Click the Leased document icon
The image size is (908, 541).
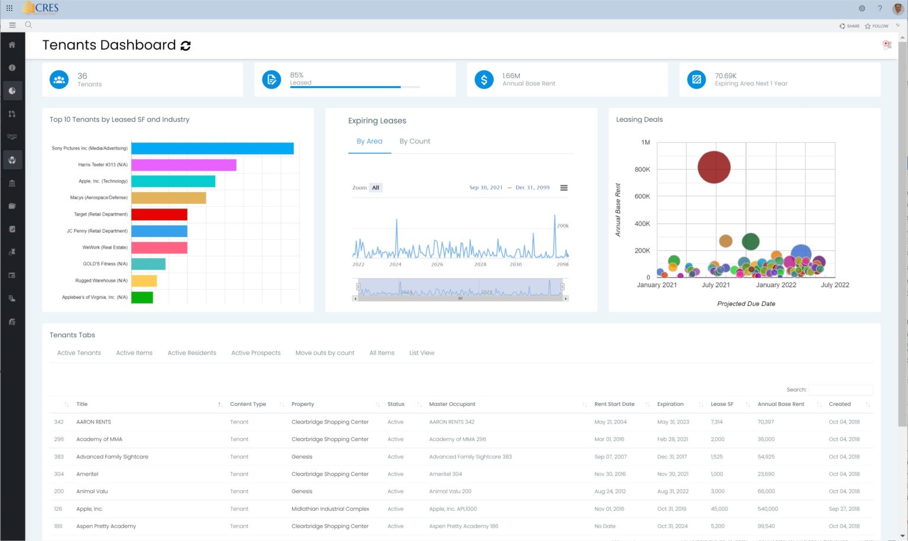[271, 80]
